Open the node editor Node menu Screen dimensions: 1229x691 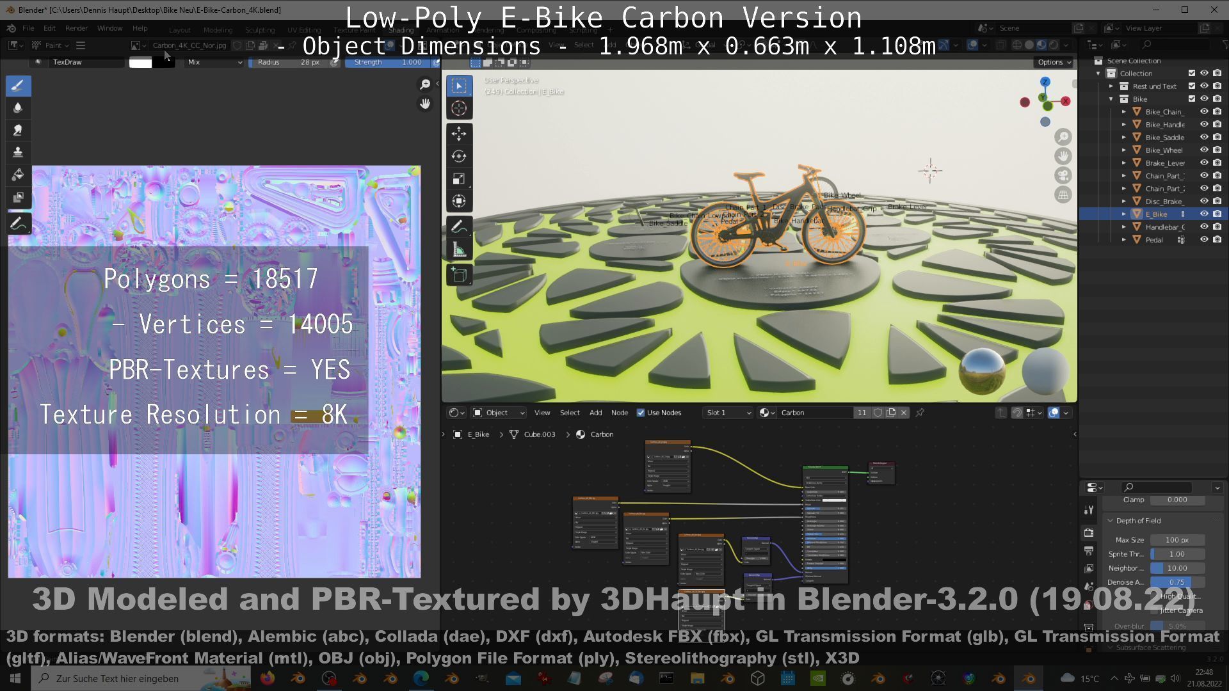click(x=619, y=413)
